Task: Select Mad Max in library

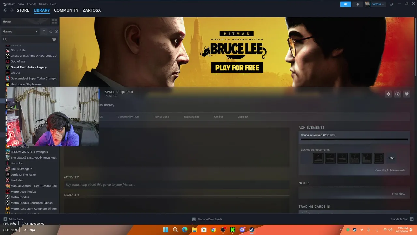Action: coord(17,180)
